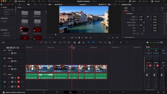
Task: Toggle the Loop playback button
Action: point(91,38)
